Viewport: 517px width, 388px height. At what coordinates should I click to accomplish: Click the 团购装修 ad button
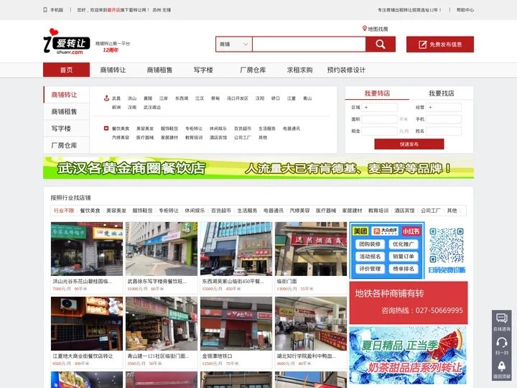click(370, 244)
